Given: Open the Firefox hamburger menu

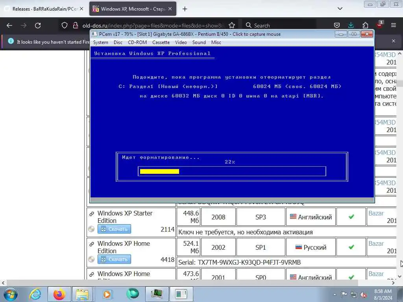Looking at the screenshot, I should coord(394,25).
